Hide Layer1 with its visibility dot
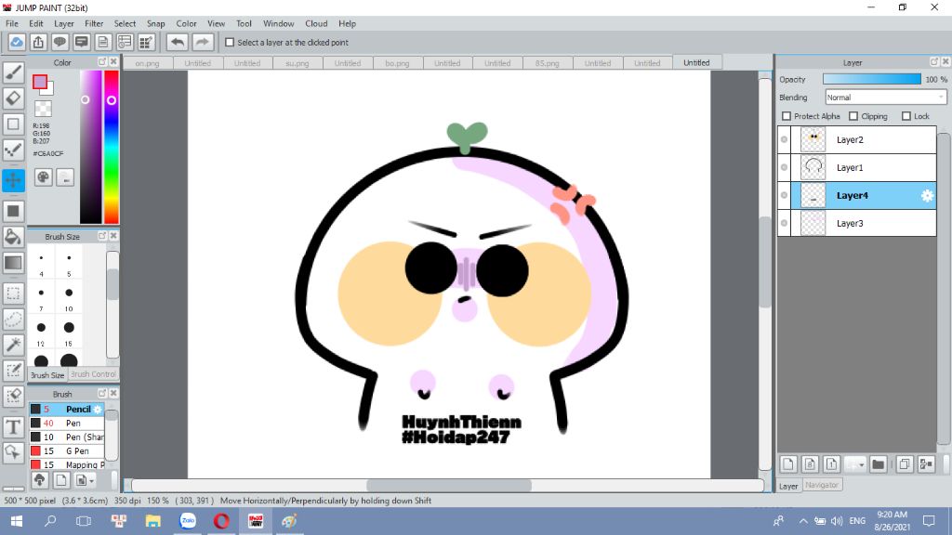Image resolution: width=952 pixels, height=535 pixels. tap(785, 167)
